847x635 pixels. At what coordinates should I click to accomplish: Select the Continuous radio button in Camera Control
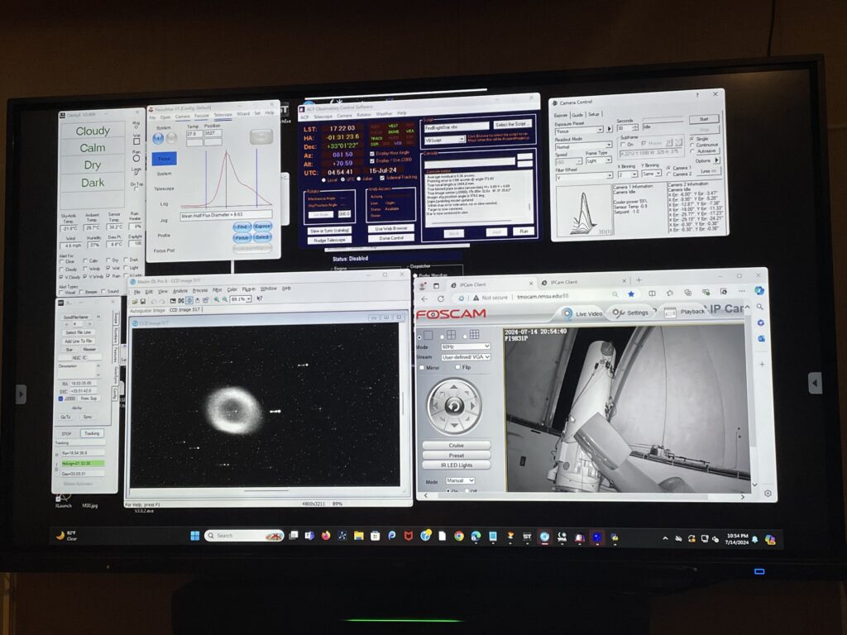(x=692, y=145)
